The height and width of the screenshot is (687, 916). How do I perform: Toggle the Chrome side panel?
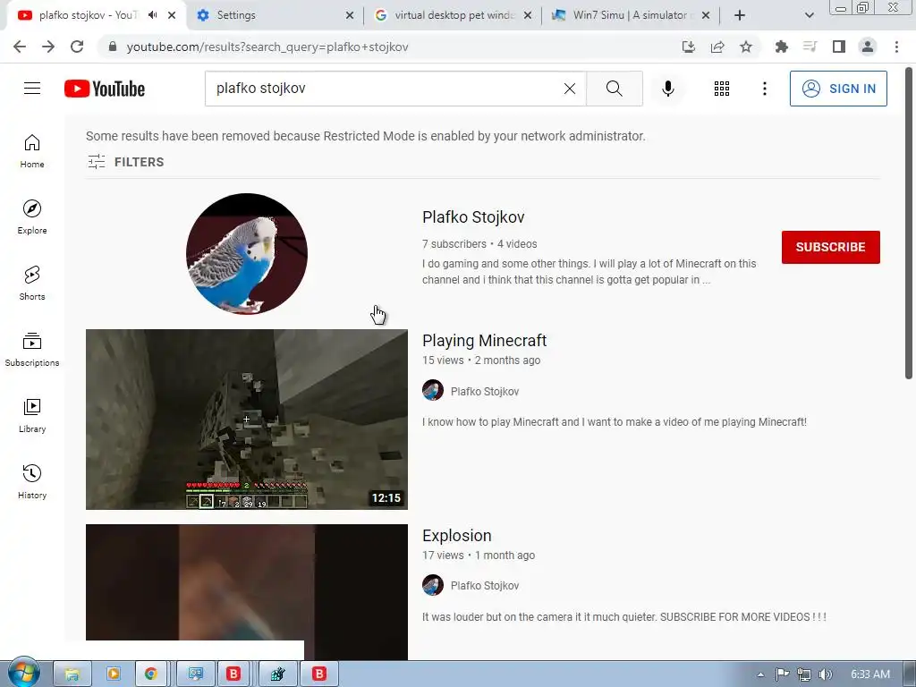[x=838, y=47]
